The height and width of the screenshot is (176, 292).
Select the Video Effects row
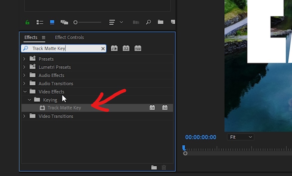tap(97, 92)
